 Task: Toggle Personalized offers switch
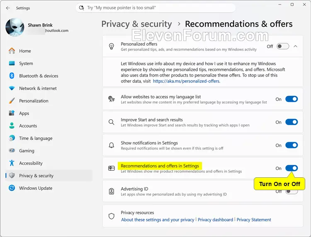(x=283, y=46)
